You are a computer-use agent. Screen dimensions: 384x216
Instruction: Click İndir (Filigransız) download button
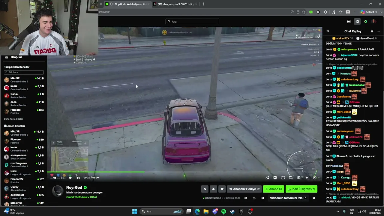[x=301, y=189]
